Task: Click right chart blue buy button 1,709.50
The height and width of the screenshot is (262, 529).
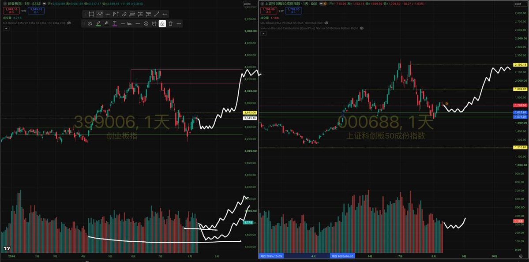Action: coord(293,11)
